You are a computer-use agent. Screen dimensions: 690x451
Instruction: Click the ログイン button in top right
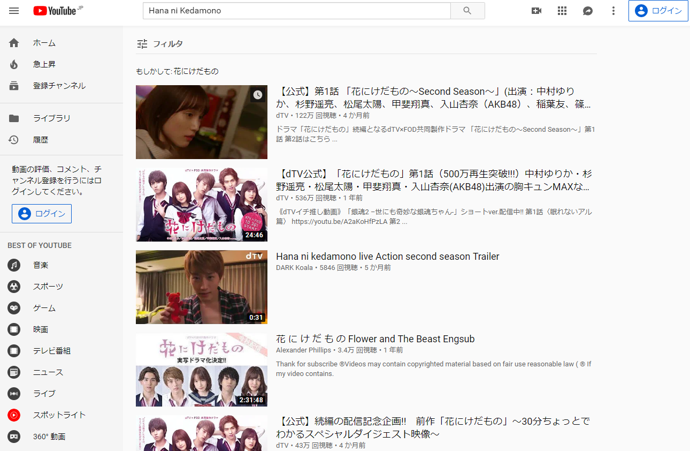(658, 11)
